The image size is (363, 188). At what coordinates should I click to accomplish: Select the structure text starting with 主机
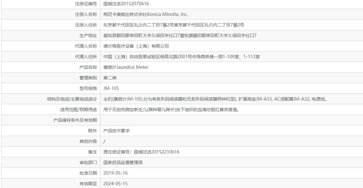pos(216,99)
